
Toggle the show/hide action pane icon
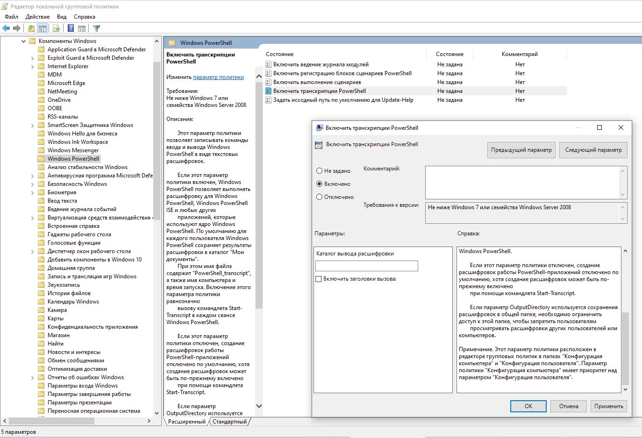point(82,28)
